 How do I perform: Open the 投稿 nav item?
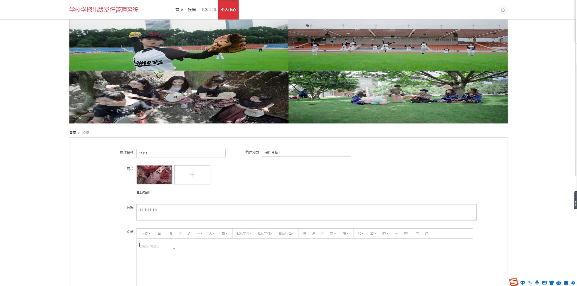pyautogui.click(x=192, y=10)
